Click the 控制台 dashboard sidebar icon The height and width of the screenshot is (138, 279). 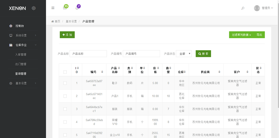tap(11, 26)
